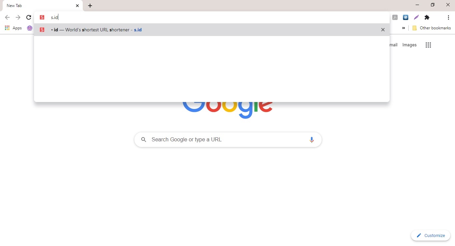Image resolution: width=455 pixels, height=246 pixels.
Task: Remove the s.id suggestion with X
Action: click(x=383, y=30)
